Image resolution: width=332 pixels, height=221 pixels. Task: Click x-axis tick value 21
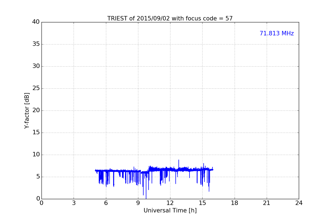(x=267, y=203)
